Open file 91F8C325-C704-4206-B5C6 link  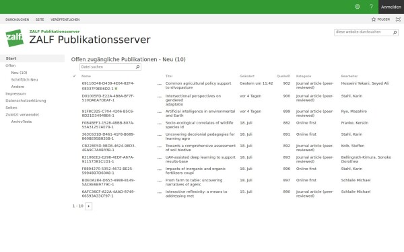[x=108, y=114]
